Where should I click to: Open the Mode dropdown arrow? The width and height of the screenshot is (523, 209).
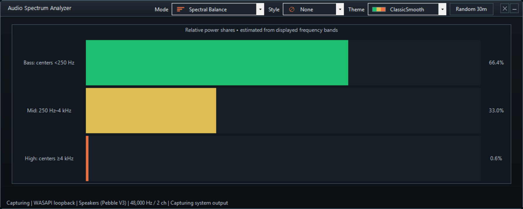260,9
